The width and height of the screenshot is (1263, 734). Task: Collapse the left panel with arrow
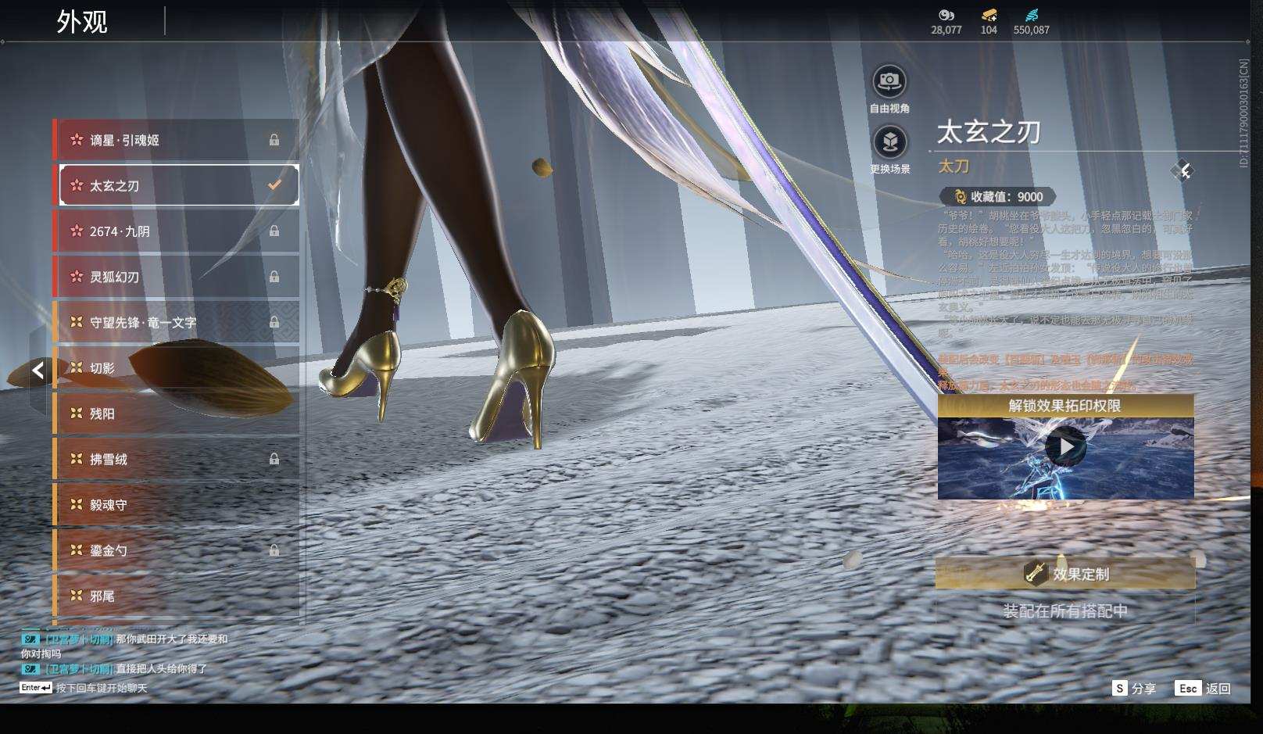click(38, 371)
